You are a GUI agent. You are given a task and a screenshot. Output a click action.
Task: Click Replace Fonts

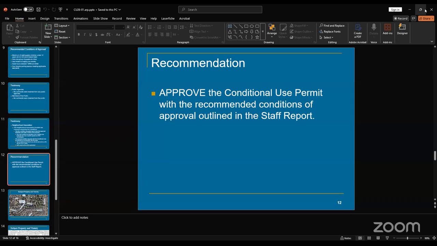330,31
